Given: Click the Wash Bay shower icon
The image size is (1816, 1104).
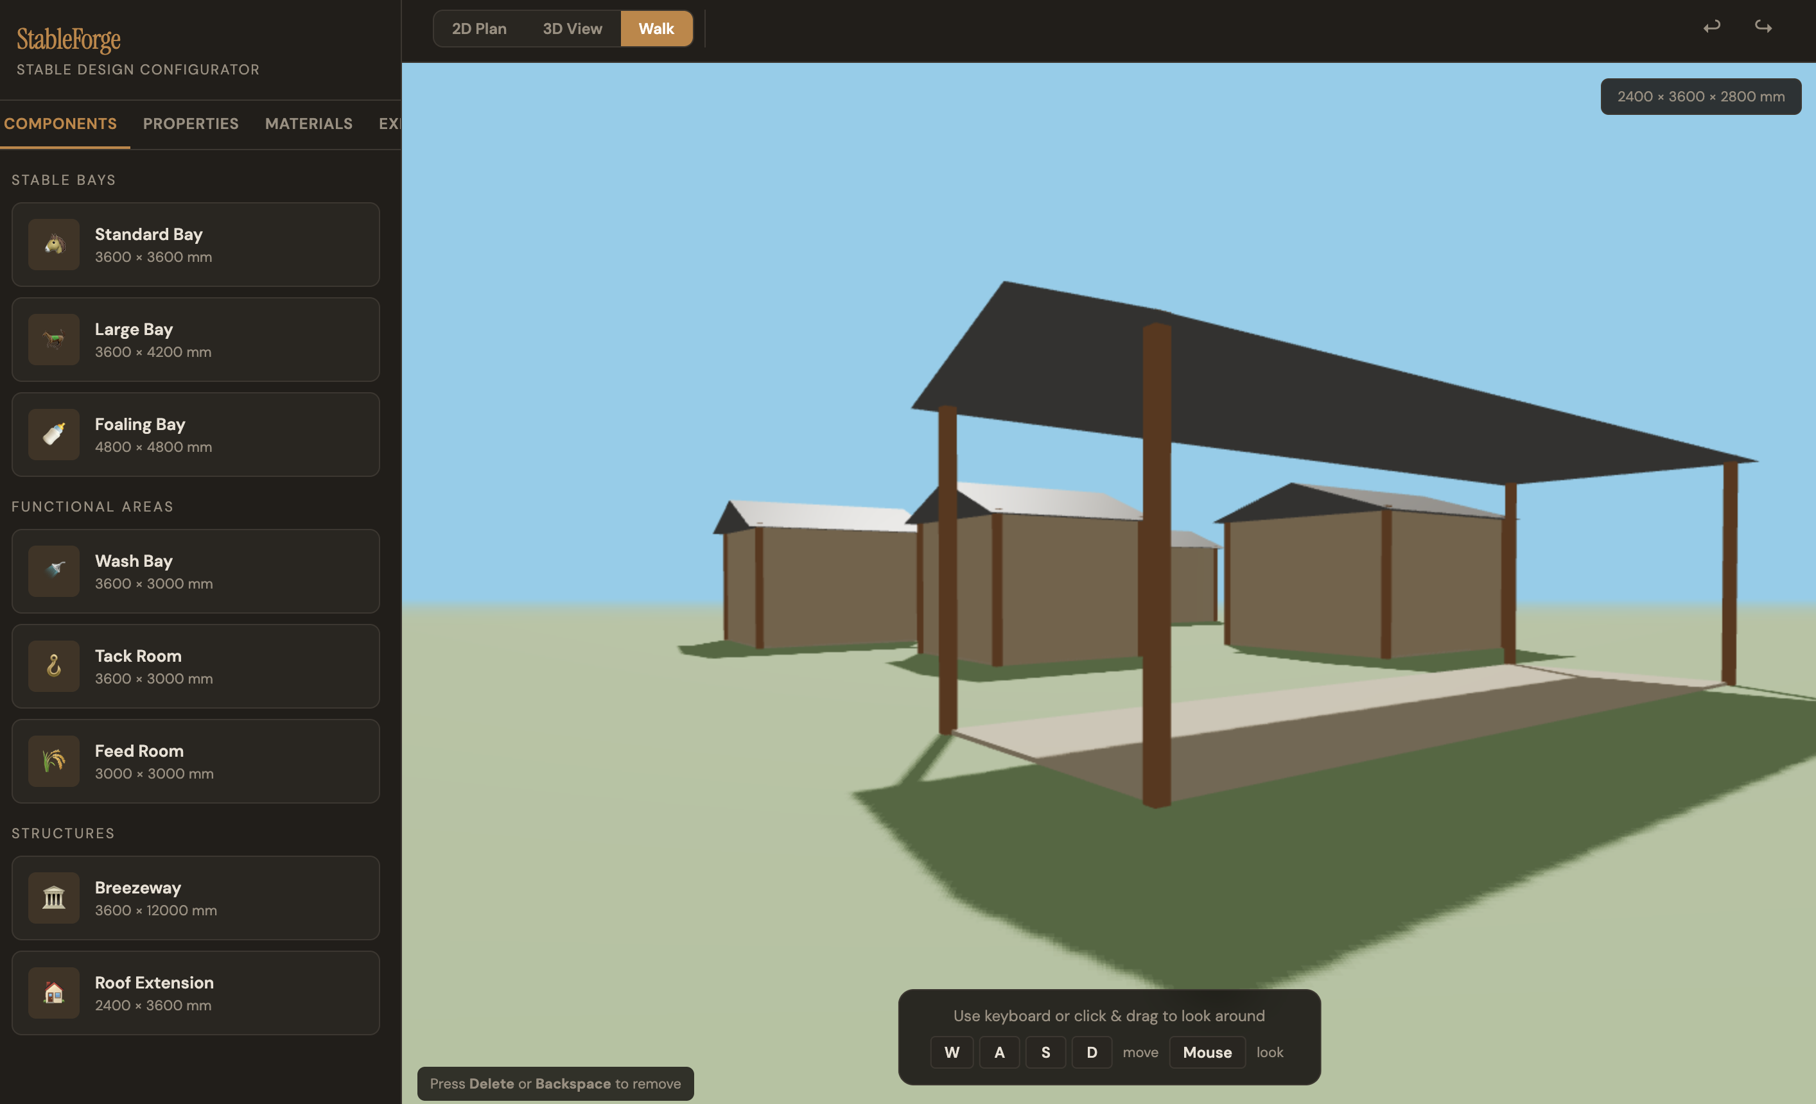Looking at the screenshot, I should pyautogui.click(x=54, y=571).
